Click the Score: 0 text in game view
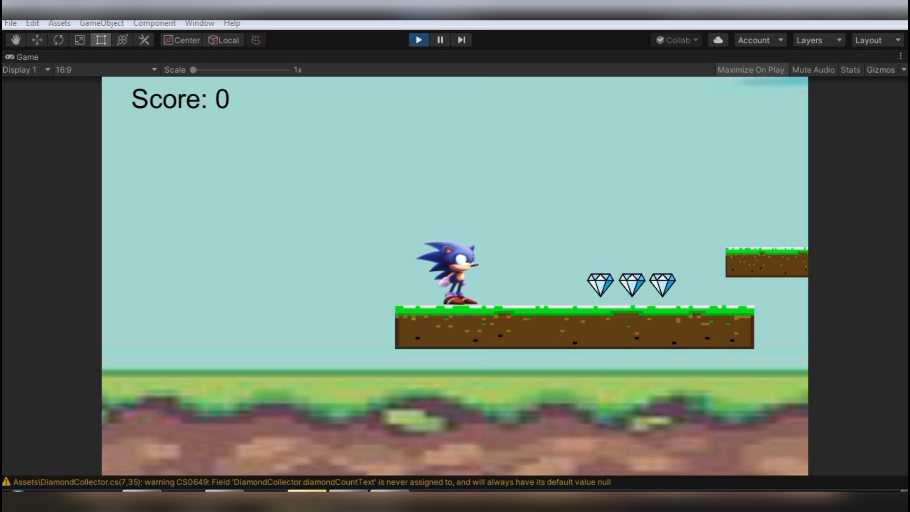 (x=180, y=99)
